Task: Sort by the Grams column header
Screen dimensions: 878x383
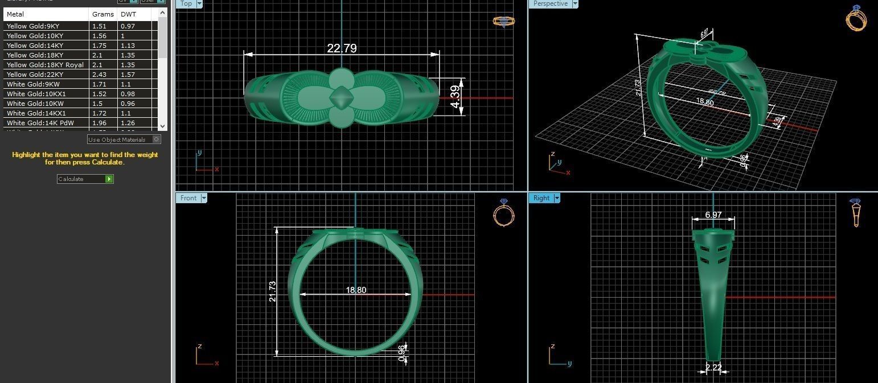Action: (103, 14)
